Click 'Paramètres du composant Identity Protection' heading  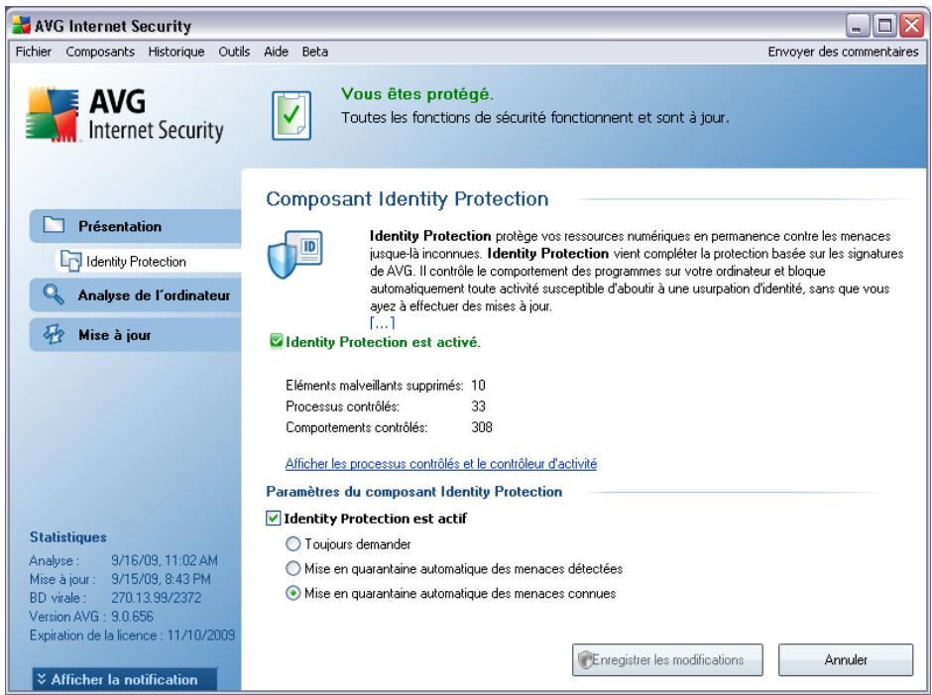[414, 492]
